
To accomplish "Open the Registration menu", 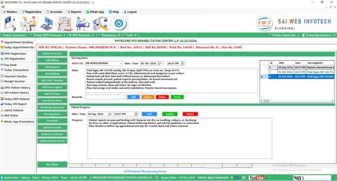I will pos(32,12).
